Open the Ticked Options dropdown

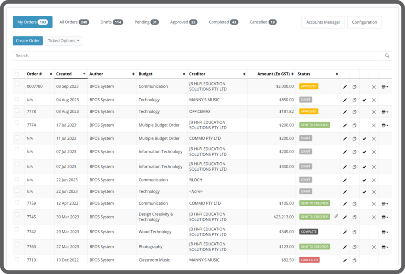tap(64, 40)
